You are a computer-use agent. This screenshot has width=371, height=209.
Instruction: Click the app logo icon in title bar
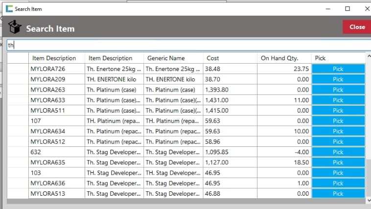point(8,9)
